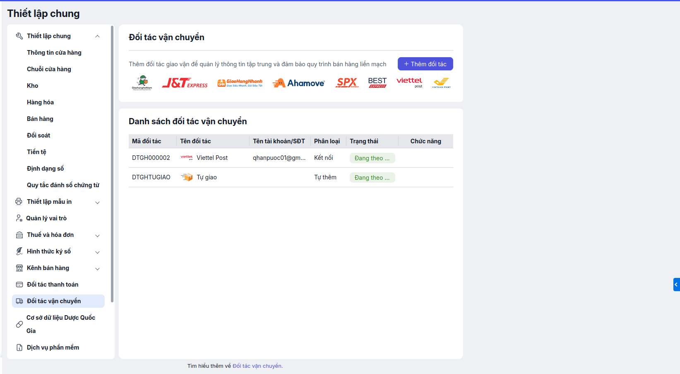Open Thông tin cửa hàng menu item
The height and width of the screenshot is (374, 680).
click(54, 53)
